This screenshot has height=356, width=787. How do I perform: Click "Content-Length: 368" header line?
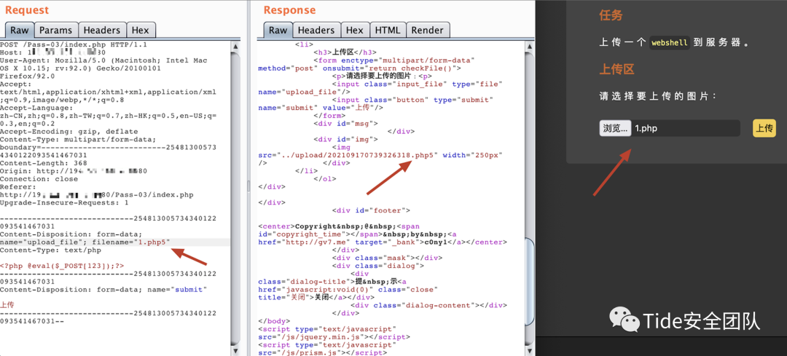[x=44, y=163]
